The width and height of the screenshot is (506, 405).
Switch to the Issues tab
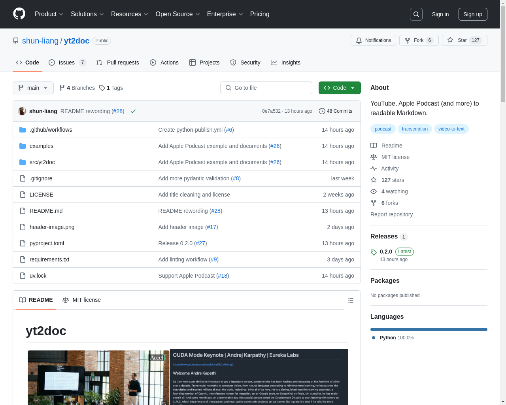pos(67,62)
